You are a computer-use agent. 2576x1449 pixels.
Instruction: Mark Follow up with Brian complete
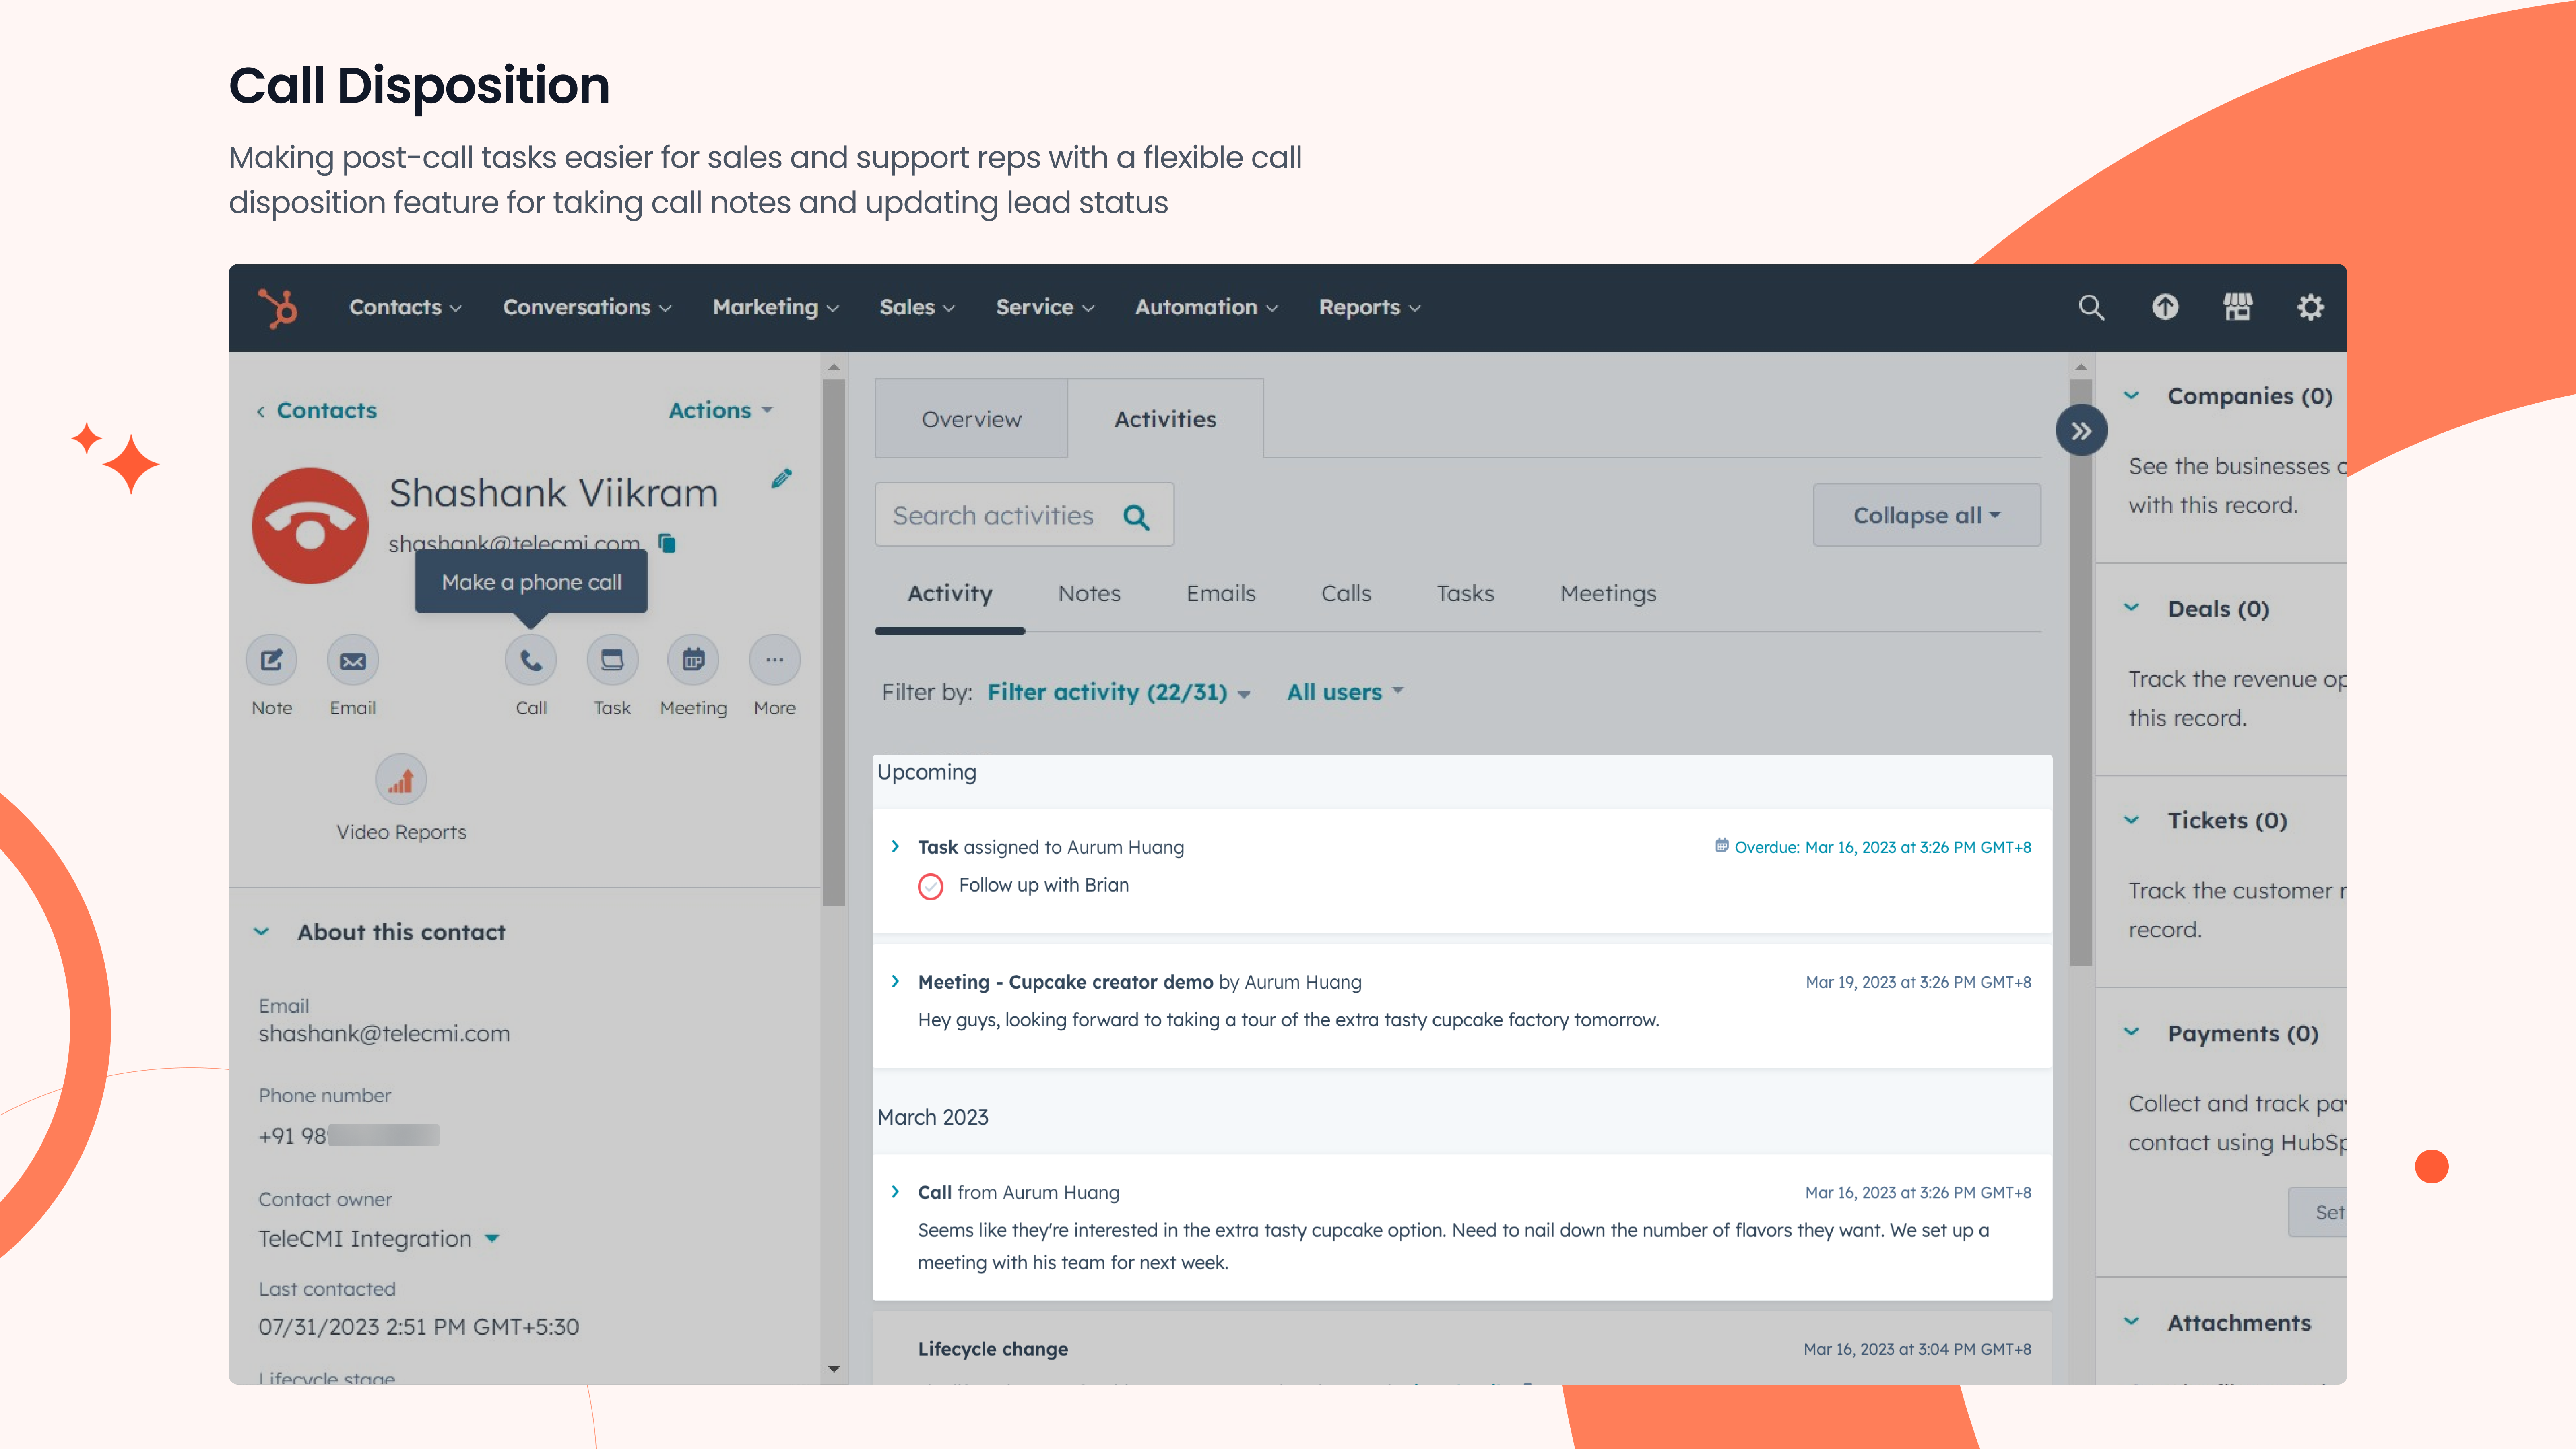pos(930,886)
